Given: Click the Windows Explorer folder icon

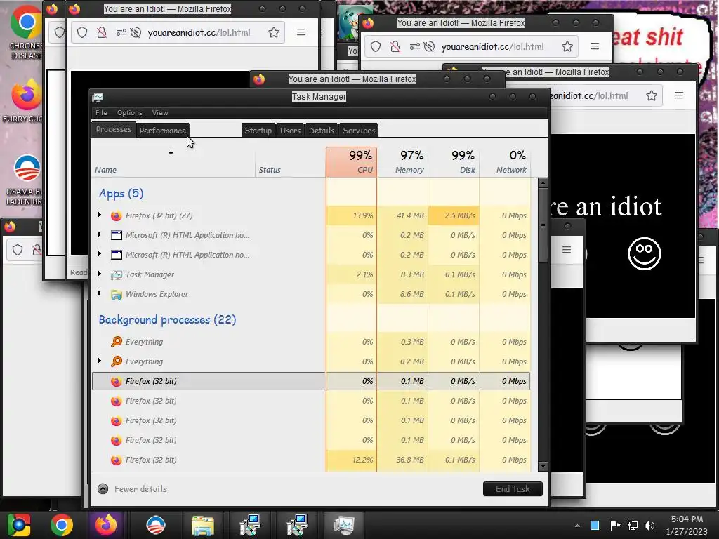Looking at the screenshot, I should (117, 294).
